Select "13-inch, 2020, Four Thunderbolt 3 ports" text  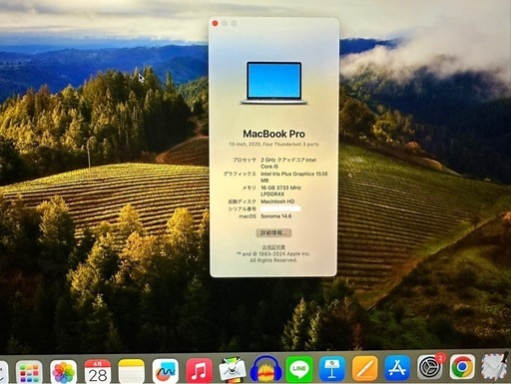coord(273,145)
